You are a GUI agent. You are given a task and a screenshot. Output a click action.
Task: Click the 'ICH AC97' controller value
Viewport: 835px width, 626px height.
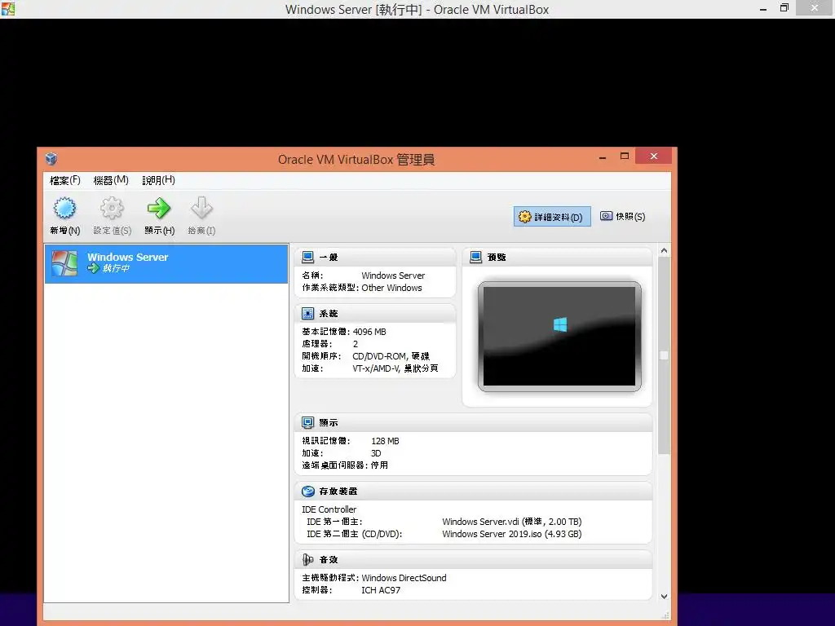[x=381, y=590]
